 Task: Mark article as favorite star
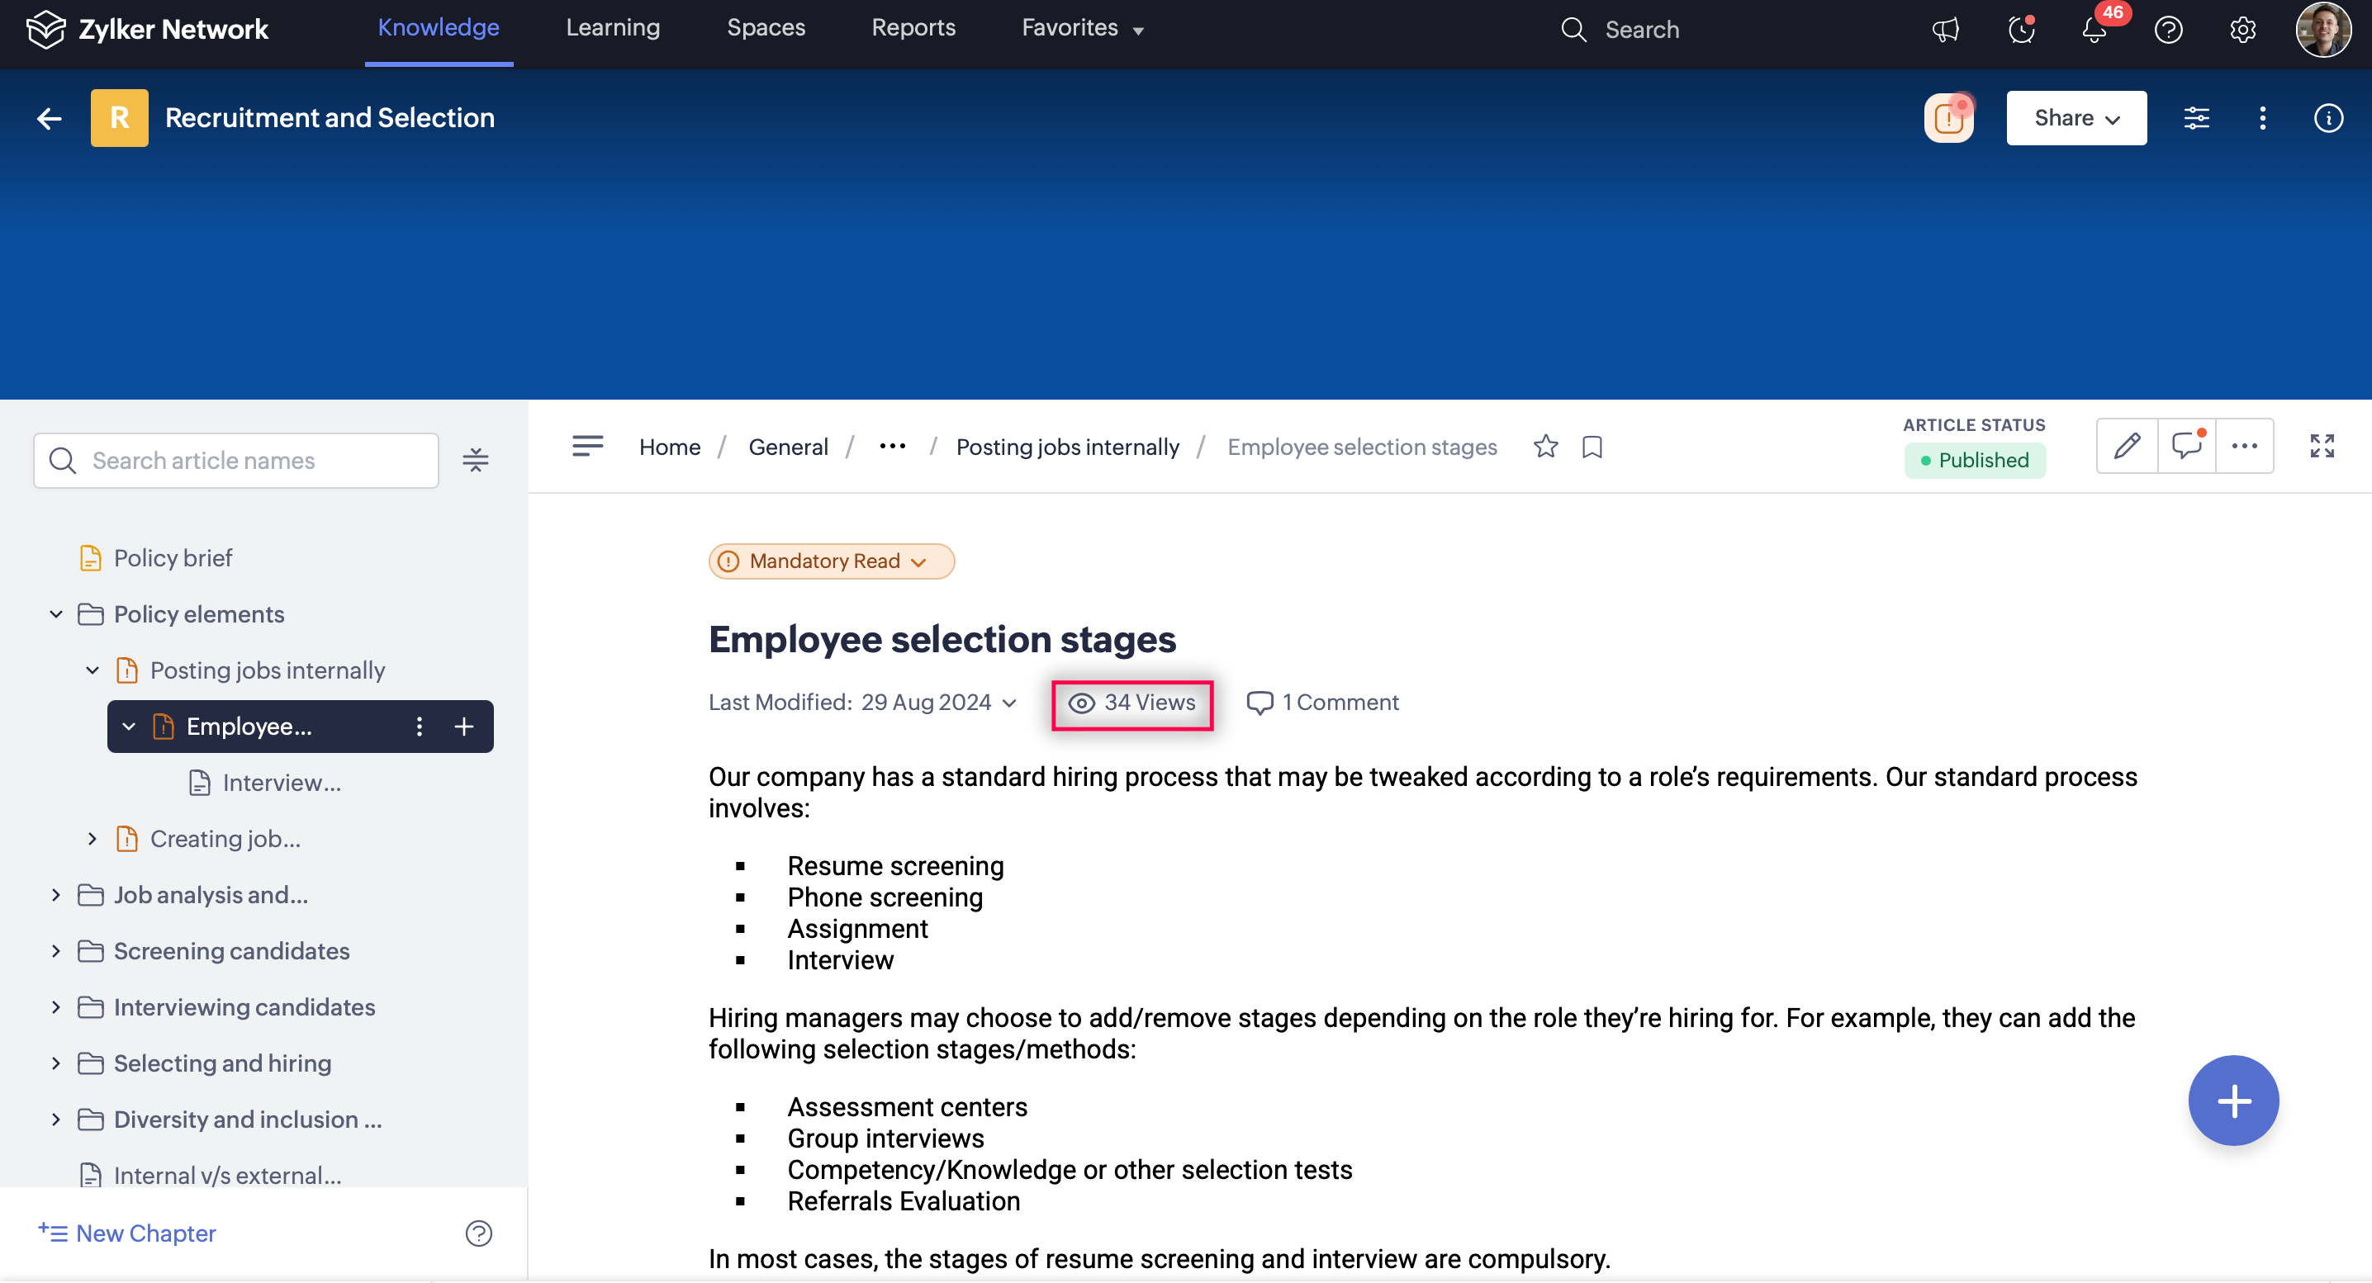[1545, 447]
